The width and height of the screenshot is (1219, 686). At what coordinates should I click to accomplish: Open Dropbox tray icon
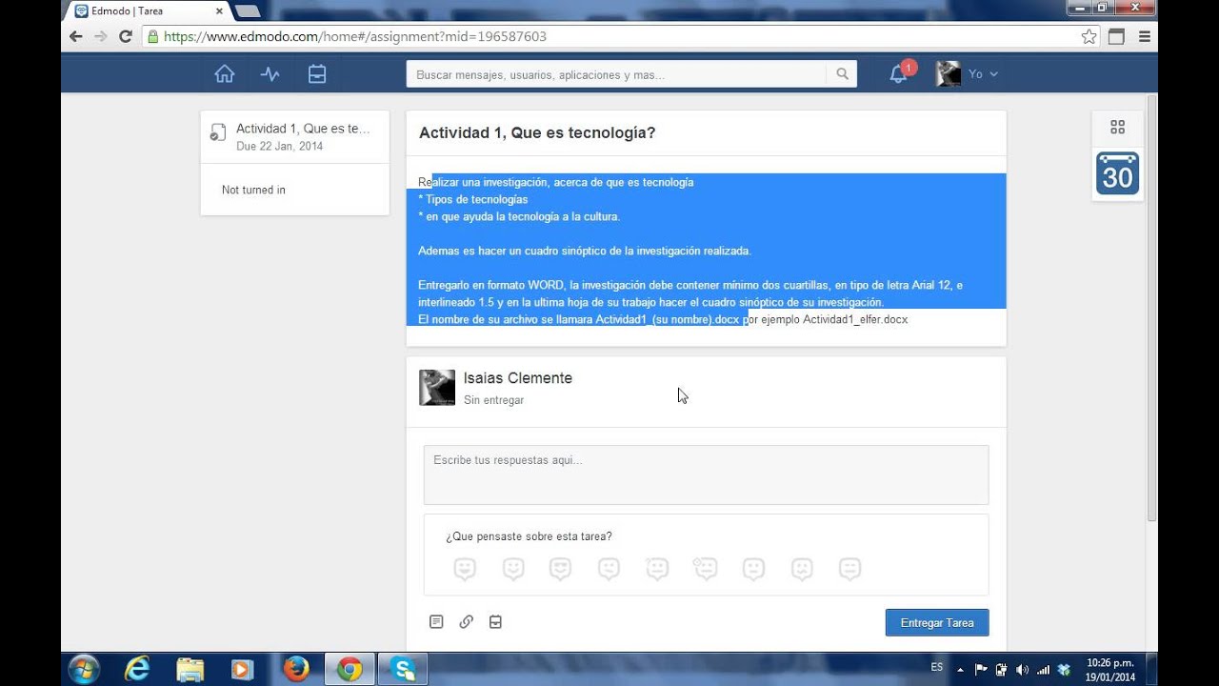[x=1064, y=670]
